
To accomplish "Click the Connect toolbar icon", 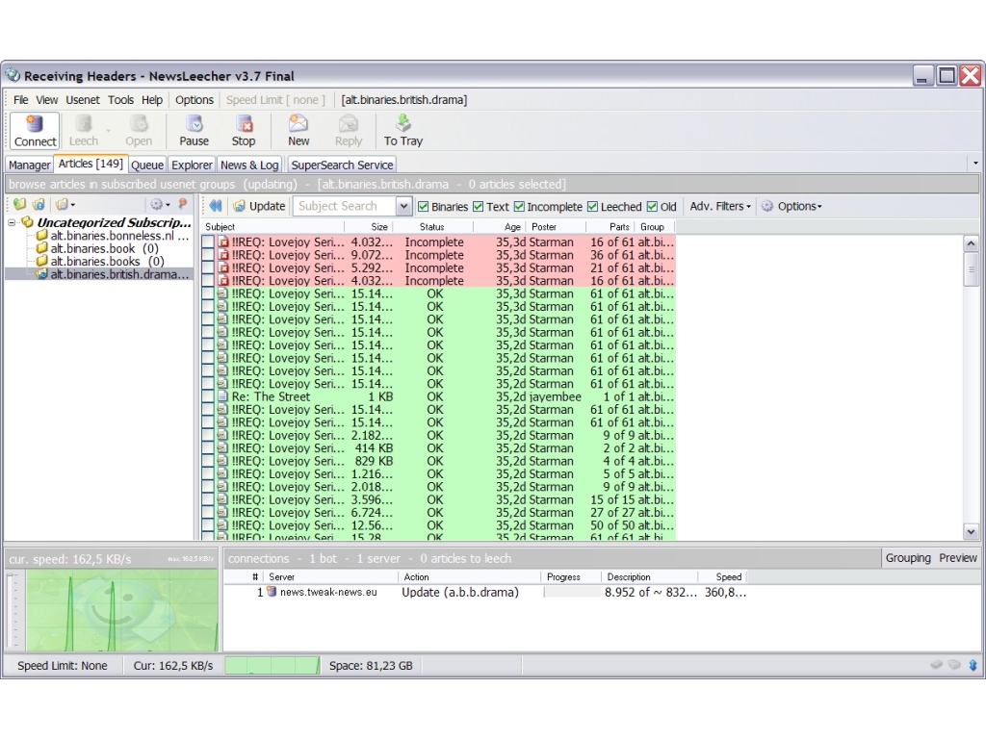I will tap(35, 124).
